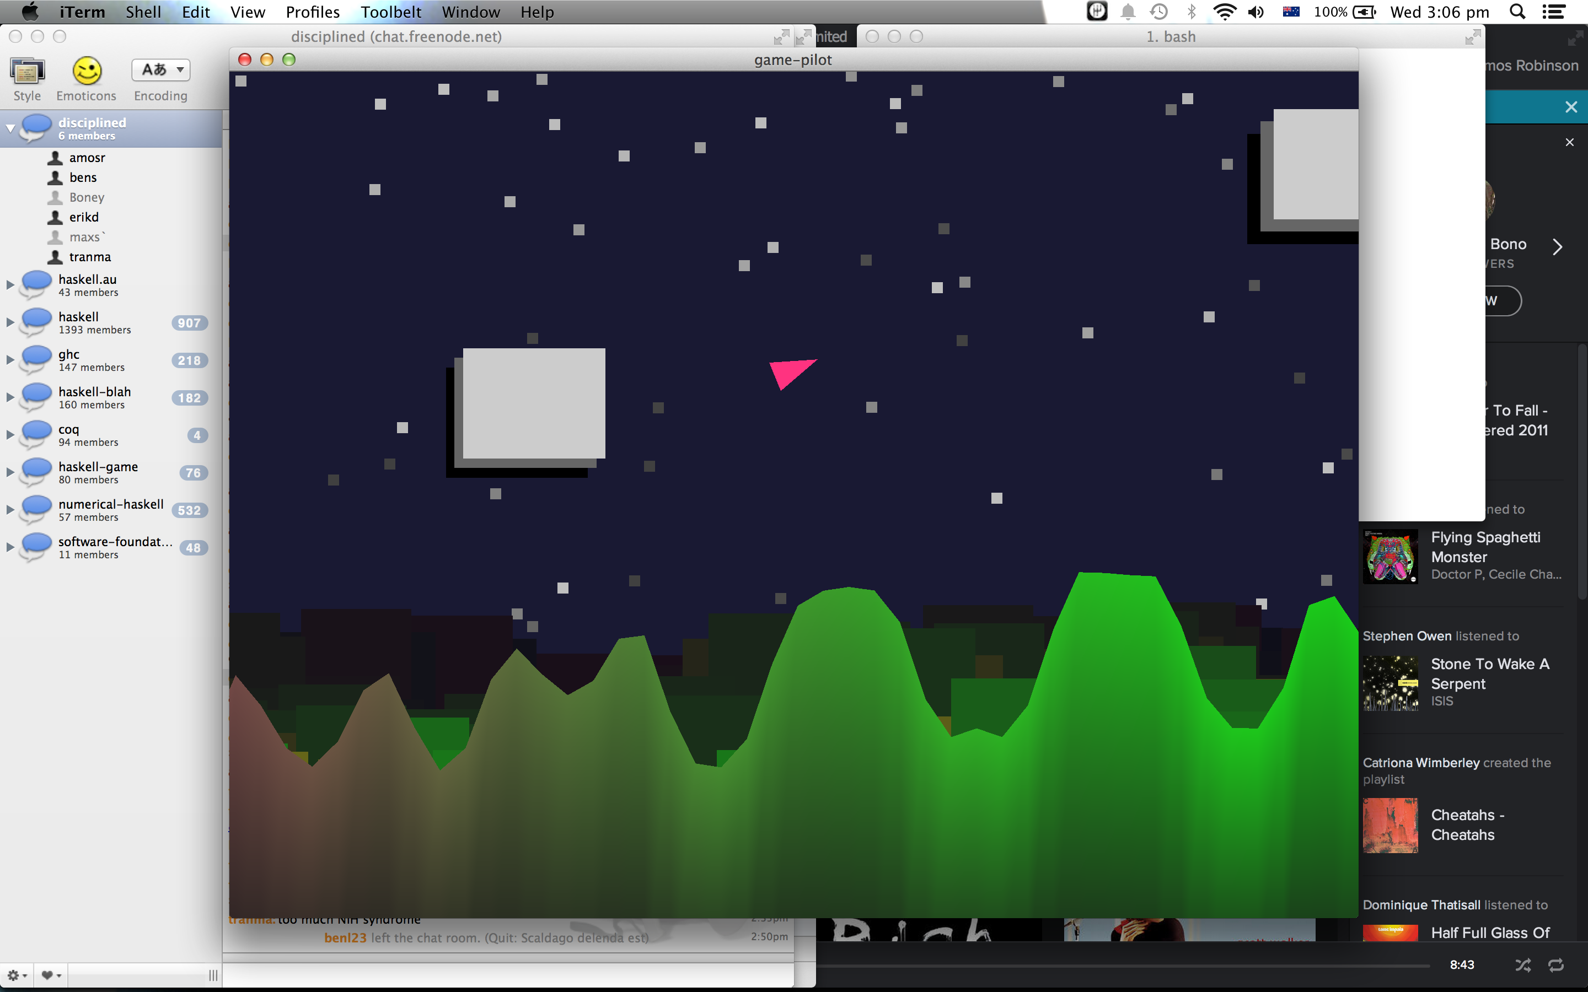Image resolution: width=1588 pixels, height=992 pixels.
Task: Click the Wi-Fi menu bar icon
Action: click(x=1225, y=12)
